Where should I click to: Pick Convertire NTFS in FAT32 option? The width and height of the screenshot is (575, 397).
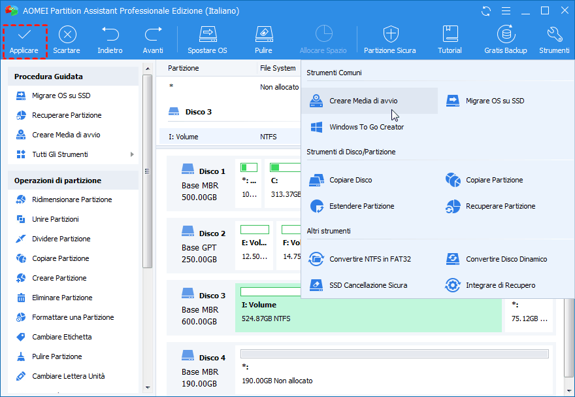coord(370,259)
